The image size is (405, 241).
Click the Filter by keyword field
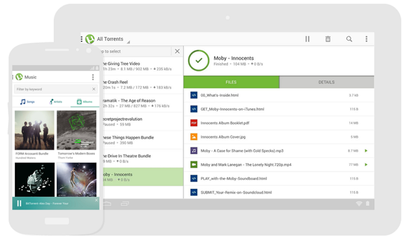coord(56,89)
